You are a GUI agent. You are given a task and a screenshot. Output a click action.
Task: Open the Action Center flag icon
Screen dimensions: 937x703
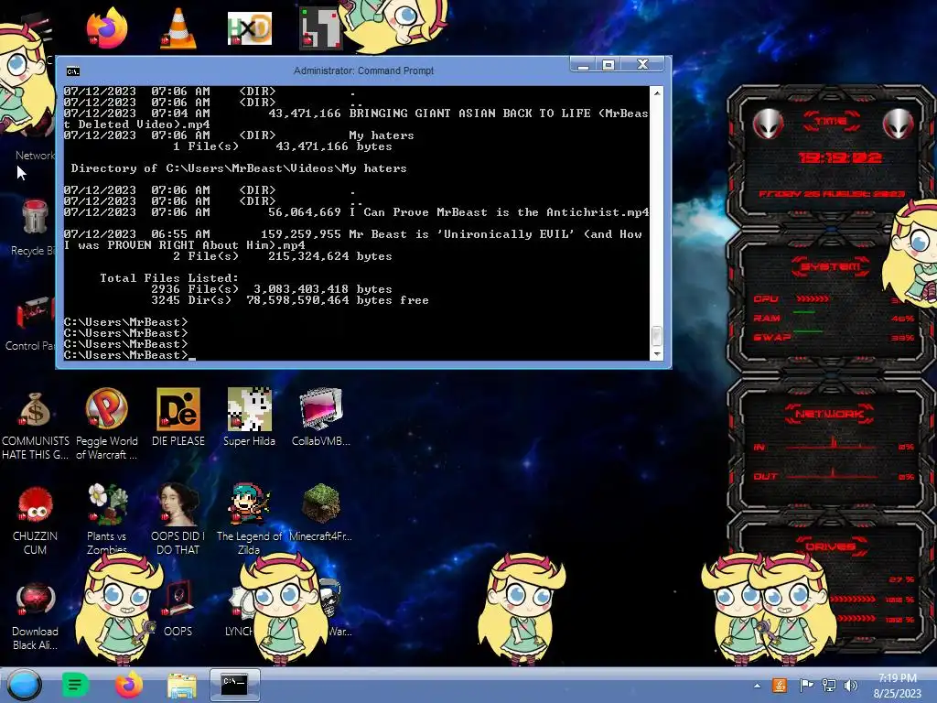coord(805,685)
